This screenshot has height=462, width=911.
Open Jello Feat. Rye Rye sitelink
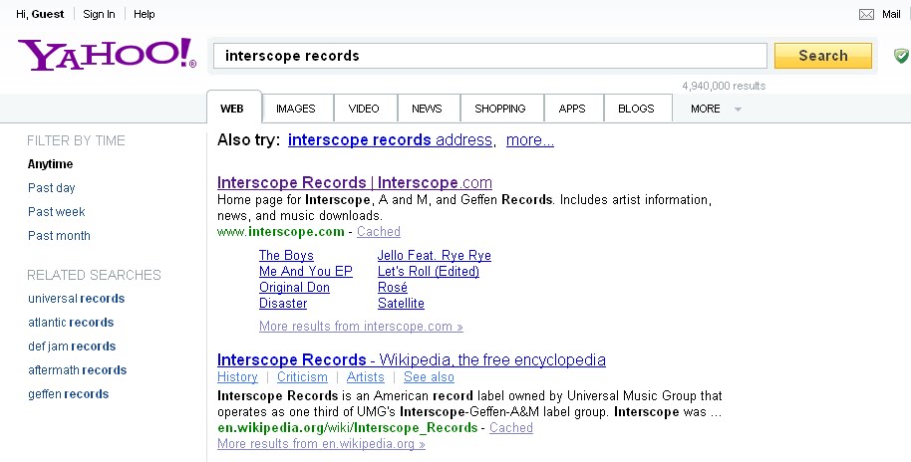pyautogui.click(x=434, y=255)
